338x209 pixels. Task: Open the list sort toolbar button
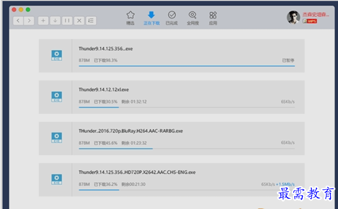coord(91,21)
